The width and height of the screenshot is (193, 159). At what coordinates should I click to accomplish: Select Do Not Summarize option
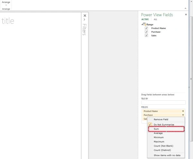coord(166,125)
